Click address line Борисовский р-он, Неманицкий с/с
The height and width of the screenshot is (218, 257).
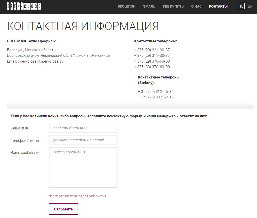pos(58,56)
